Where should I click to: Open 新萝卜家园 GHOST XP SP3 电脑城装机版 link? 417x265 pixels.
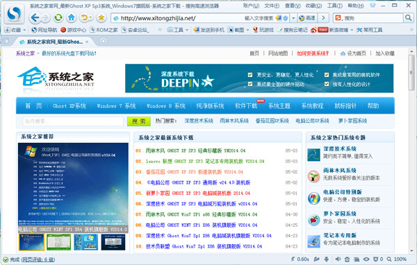(198, 193)
